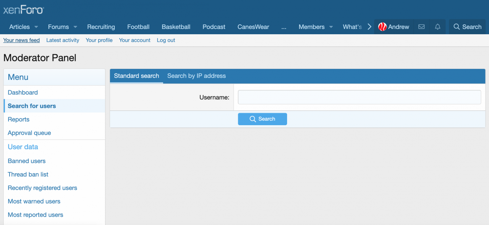The width and height of the screenshot is (489, 225).
Task: Expand the Articles dropdown arrow
Action: (36, 27)
